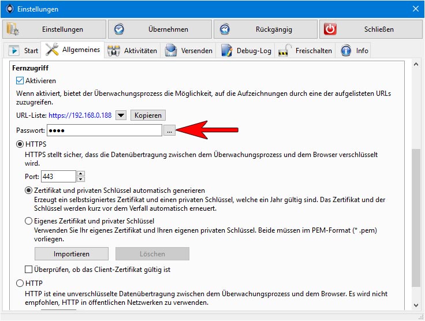Click the Einstellungen folder icon in the toolbar

coord(13,29)
